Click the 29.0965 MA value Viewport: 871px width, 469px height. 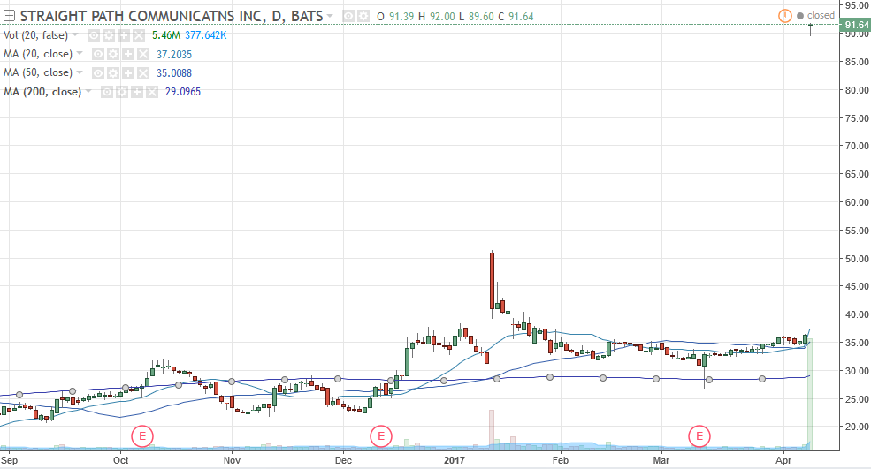click(x=183, y=92)
